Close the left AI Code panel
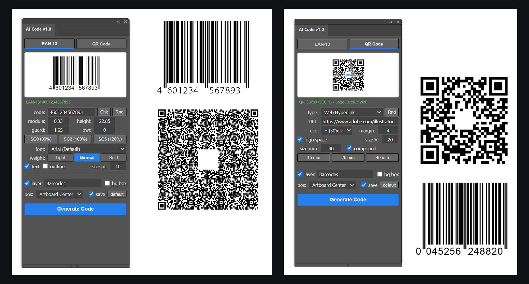The height and width of the screenshot is (284, 529). click(125, 22)
